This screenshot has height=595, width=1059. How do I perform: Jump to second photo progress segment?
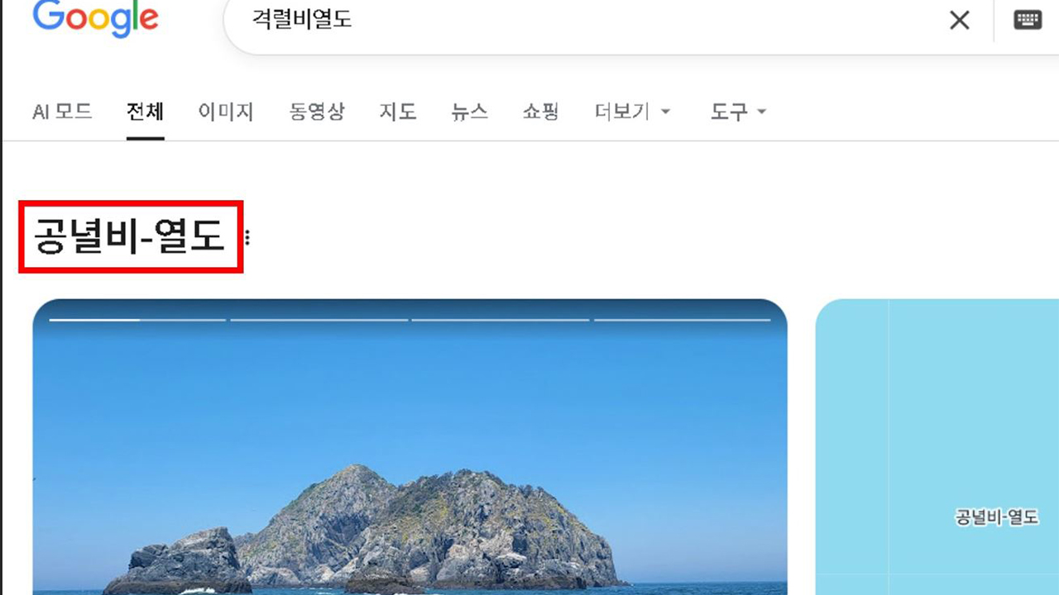click(x=319, y=319)
